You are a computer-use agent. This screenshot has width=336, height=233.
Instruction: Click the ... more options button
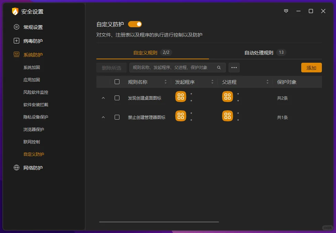[x=234, y=68]
